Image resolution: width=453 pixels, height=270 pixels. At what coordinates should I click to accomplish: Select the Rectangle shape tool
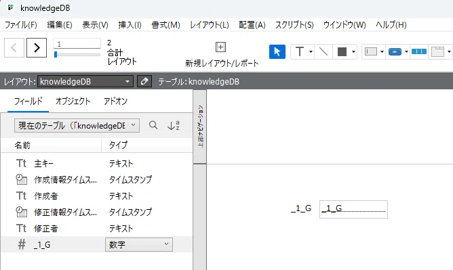[x=342, y=52]
